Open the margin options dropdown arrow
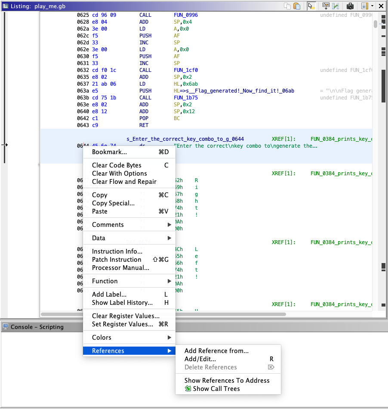The height and width of the screenshot is (409, 388). (x=372, y=6)
